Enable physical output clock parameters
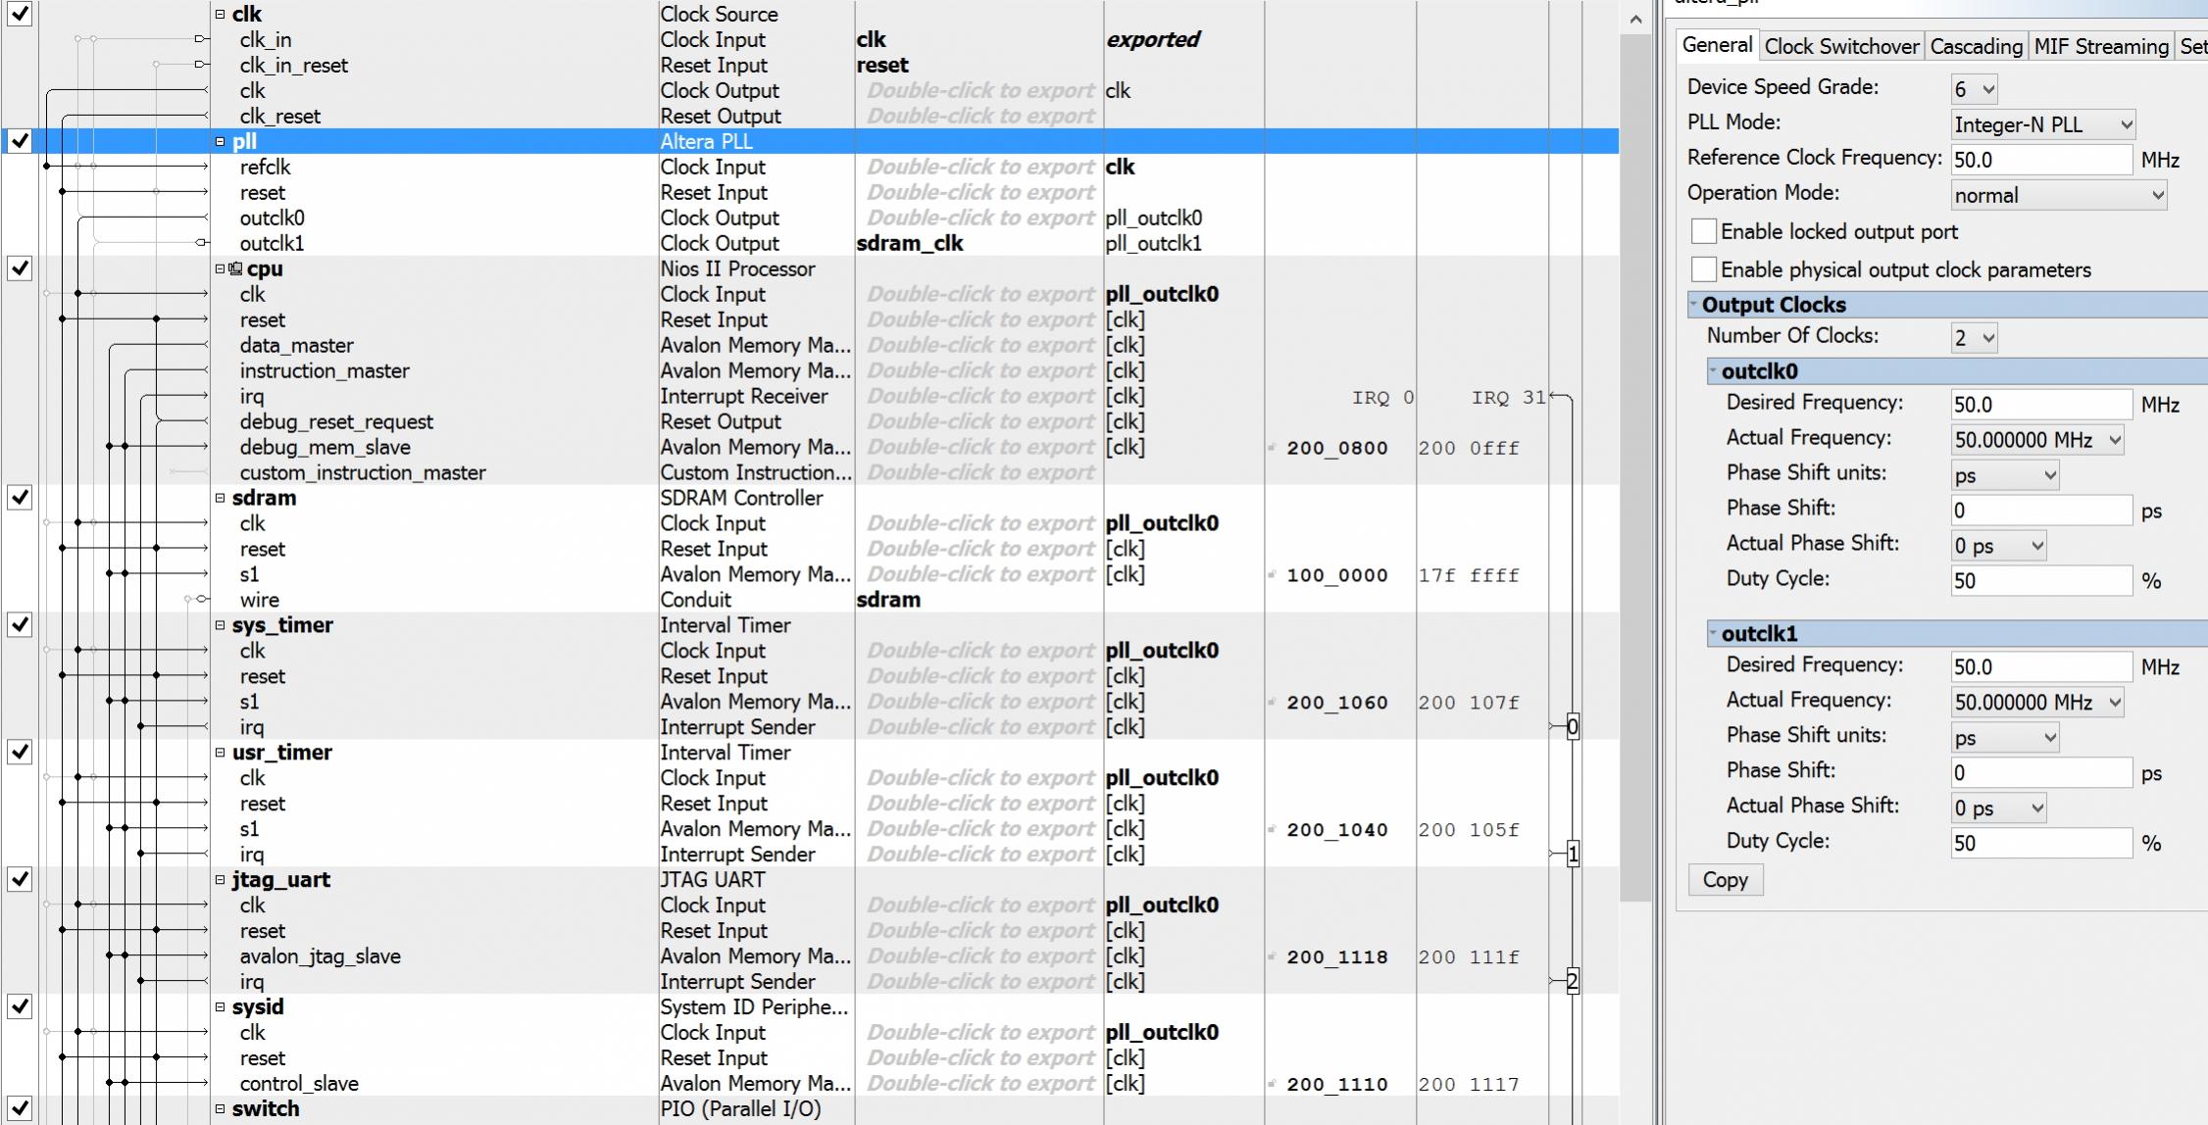 click(x=1704, y=269)
